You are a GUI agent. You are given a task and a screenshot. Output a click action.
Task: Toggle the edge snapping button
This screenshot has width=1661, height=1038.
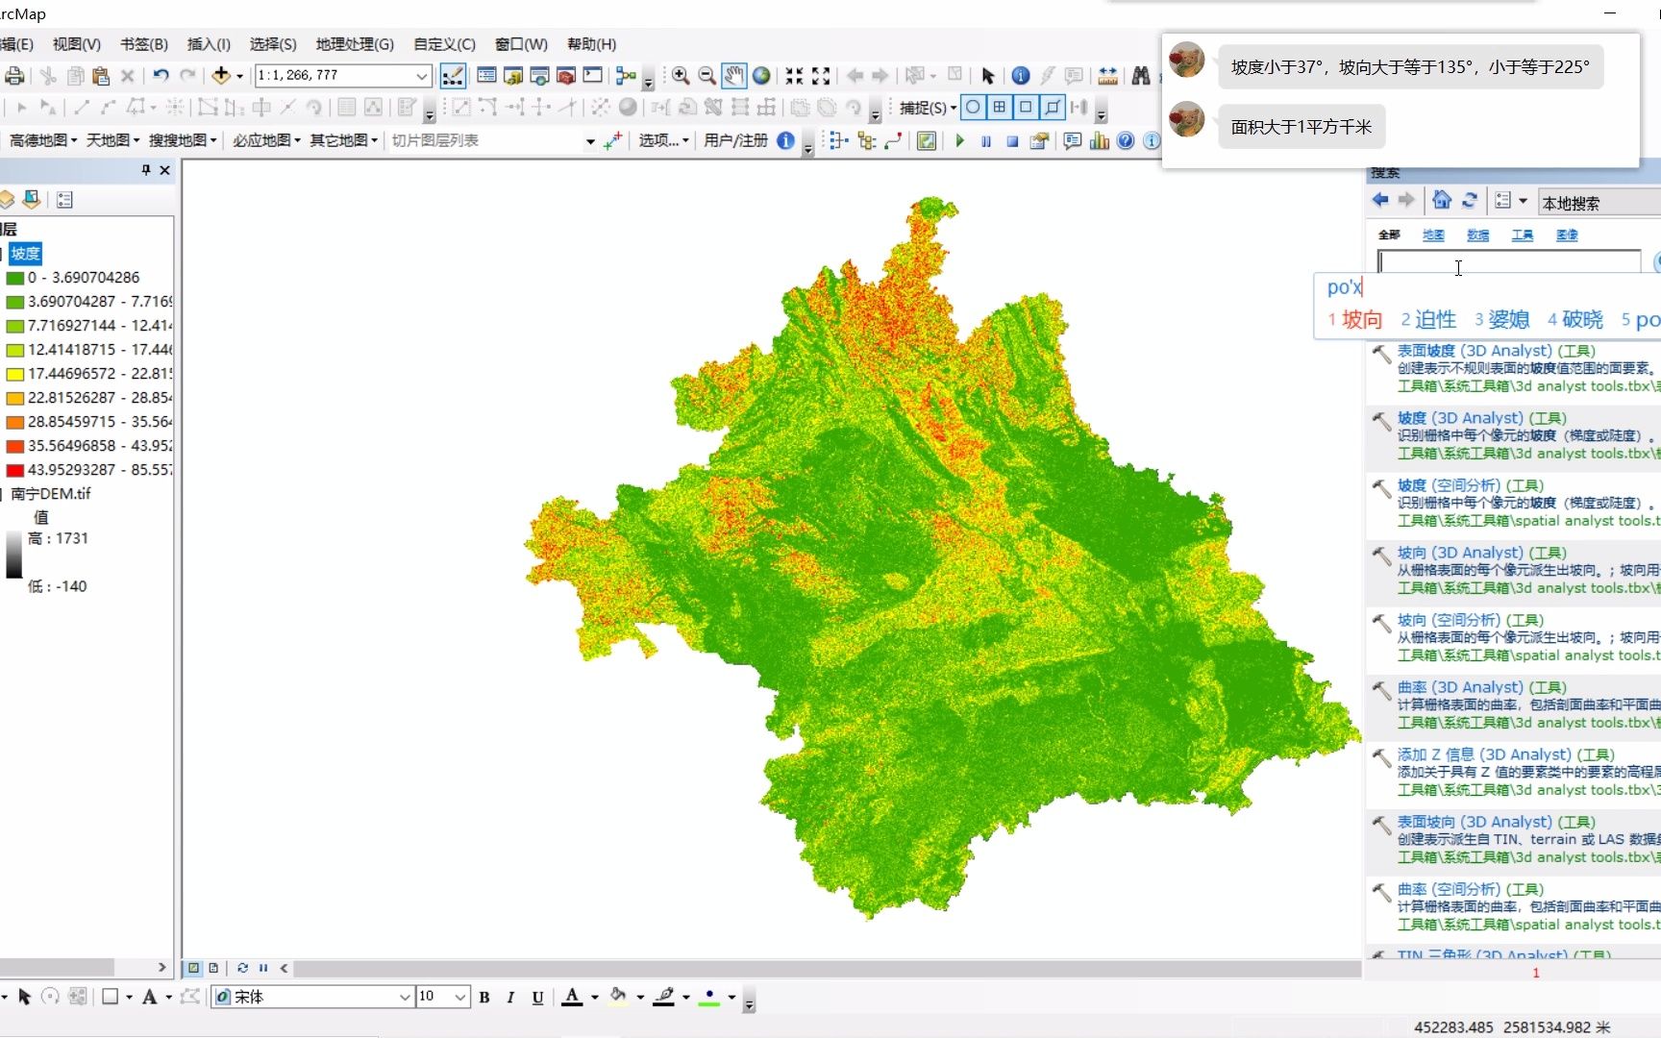(x=1052, y=108)
